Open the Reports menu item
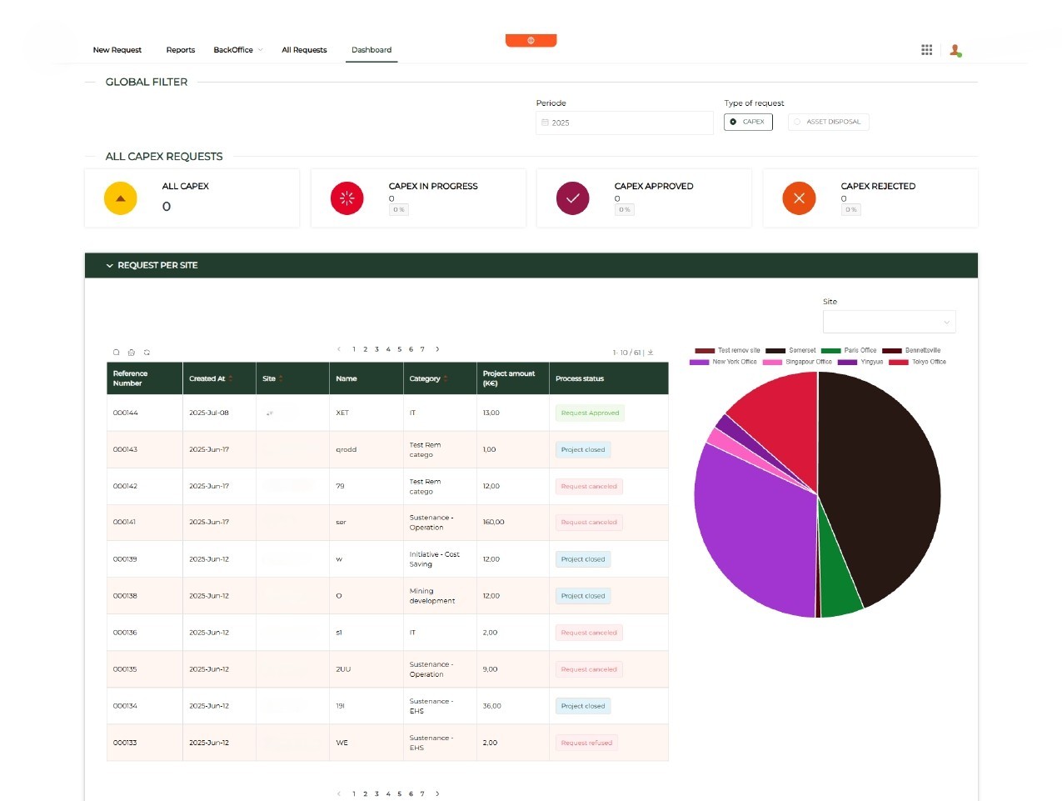The image size is (1062, 801). tap(180, 50)
